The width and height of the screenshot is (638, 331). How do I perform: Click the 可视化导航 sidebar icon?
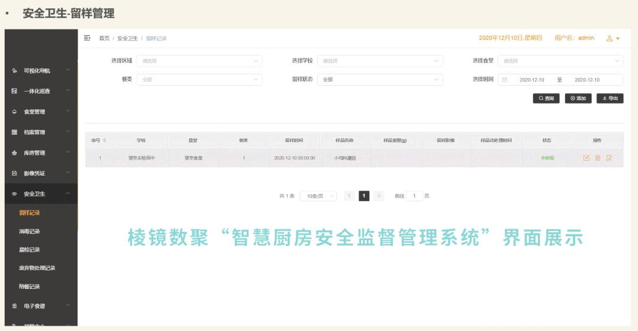click(x=14, y=71)
